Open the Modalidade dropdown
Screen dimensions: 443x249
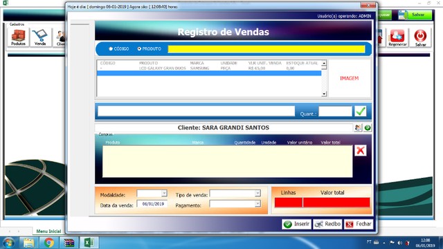[x=164, y=193]
